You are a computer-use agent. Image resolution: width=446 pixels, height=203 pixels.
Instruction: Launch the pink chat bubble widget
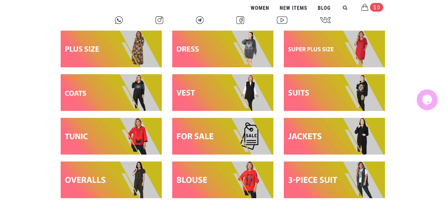(x=427, y=100)
